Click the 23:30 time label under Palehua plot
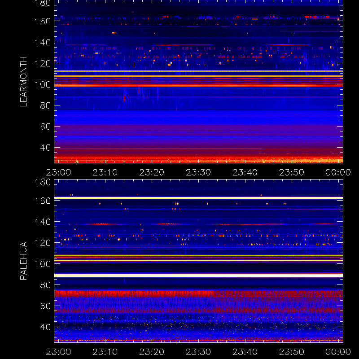Screen dimensions: 359x359 pyautogui.click(x=198, y=352)
